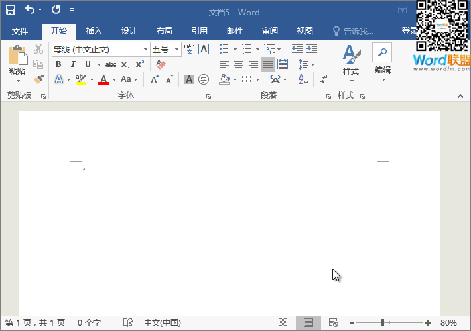Click the Borders icon

pos(247,79)
